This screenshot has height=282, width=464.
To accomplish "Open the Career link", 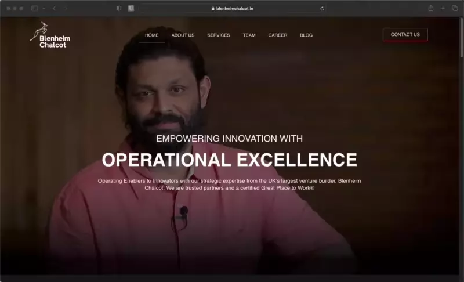I will [277, 35].
